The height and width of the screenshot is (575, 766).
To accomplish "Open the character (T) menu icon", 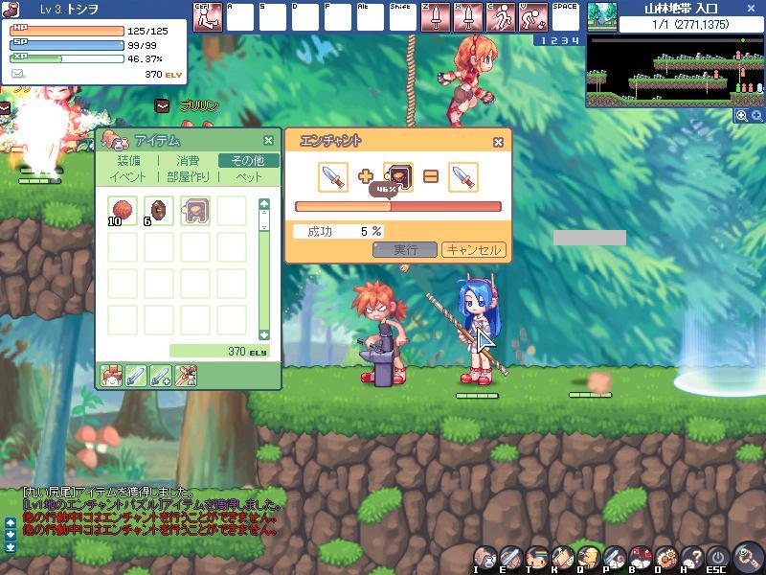I will tap(537, 559).
